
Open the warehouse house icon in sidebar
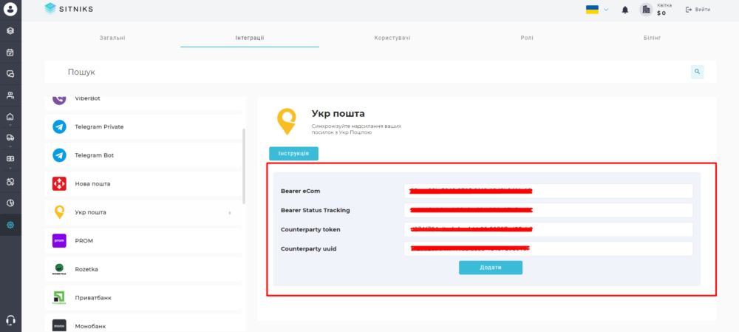pos(10,117)
